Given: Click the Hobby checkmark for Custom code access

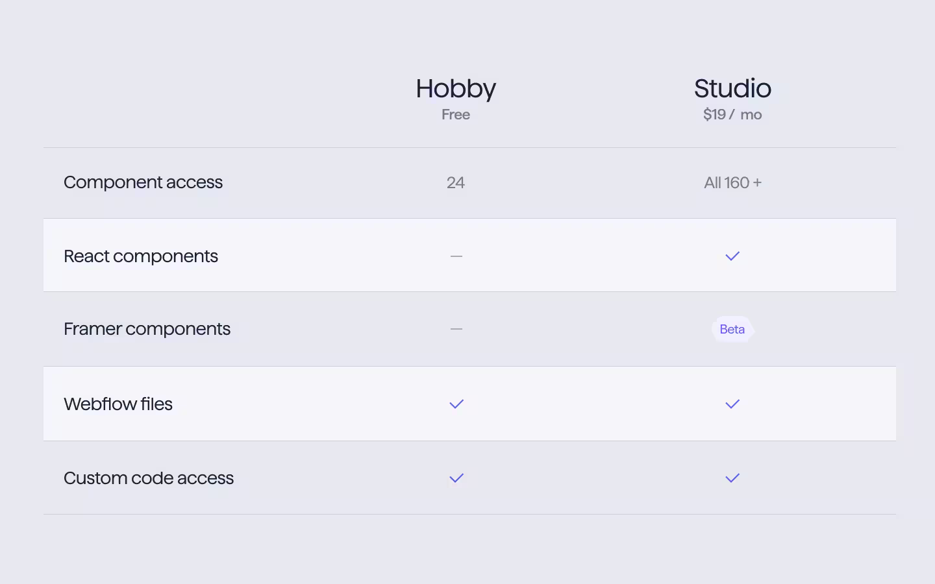Looking at the screenshot, I should click(x=456, y=478).
